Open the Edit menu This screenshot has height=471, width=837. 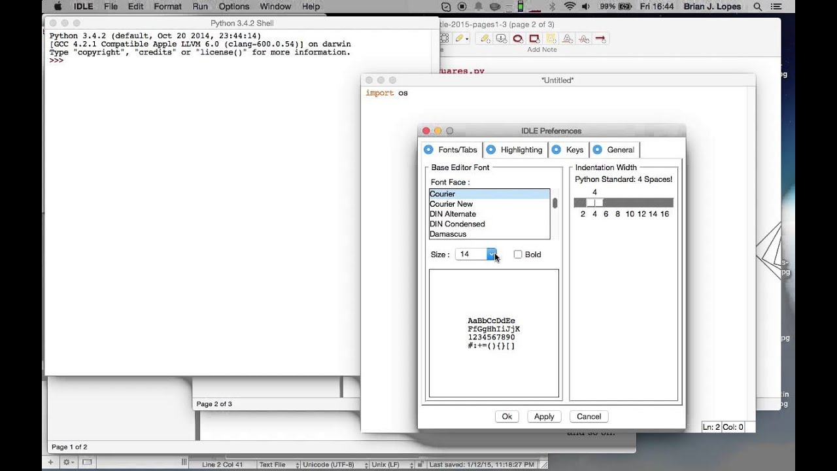135,7
